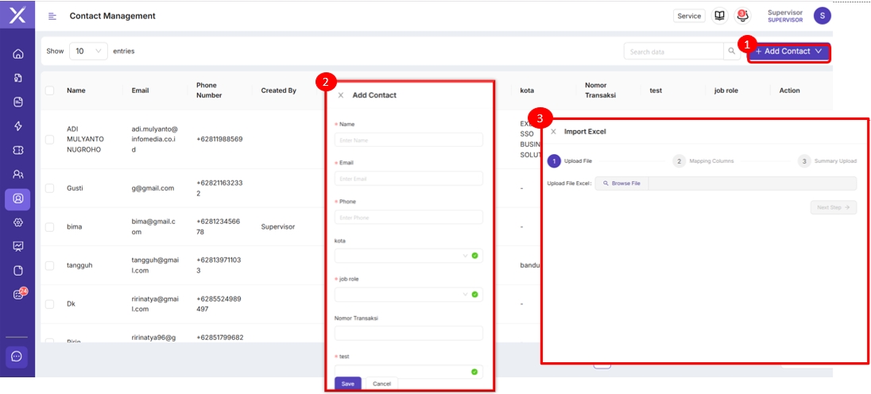The width and height of the screenshot is (871, 394).
Task: Select the Summary Upload step
Action: 804,161
